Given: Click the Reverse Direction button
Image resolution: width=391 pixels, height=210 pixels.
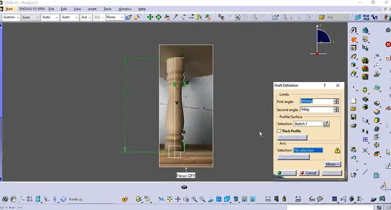Looking at the screenshot, I should click(x=293, y=157).
